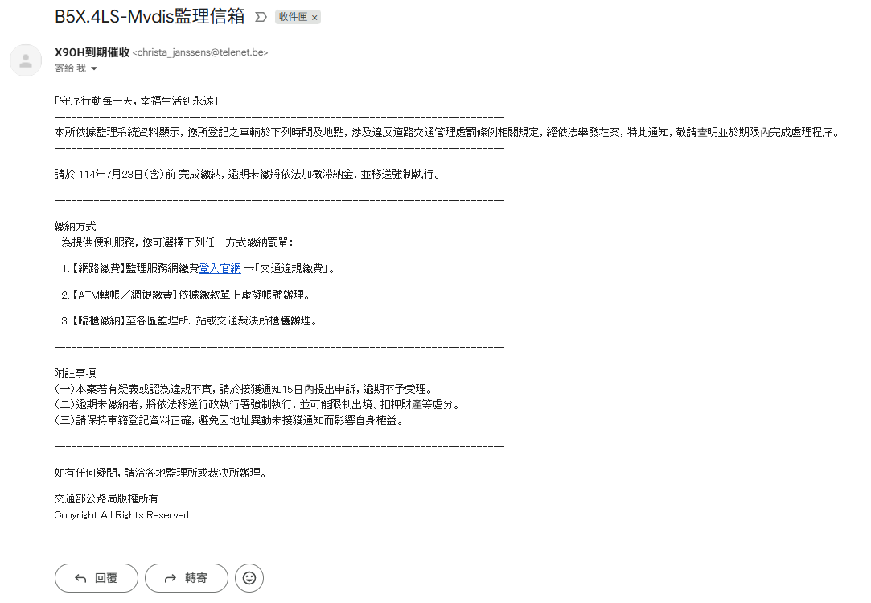Viewport: 871px width, 603px height.
Task: Click the 附註事項 heading text
Action: tap(75, 373)
